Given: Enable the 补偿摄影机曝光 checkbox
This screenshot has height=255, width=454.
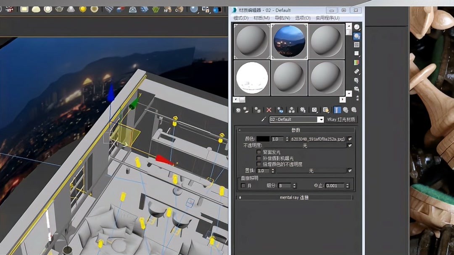Looking at the screenshot, I should point(259,158).
